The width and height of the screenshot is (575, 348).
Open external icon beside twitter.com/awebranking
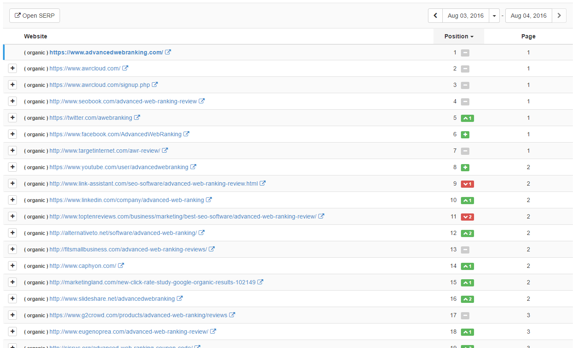click(x=137, y=117)
